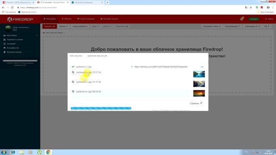Switch to the file upload tab in dialog

coord(76,56)
